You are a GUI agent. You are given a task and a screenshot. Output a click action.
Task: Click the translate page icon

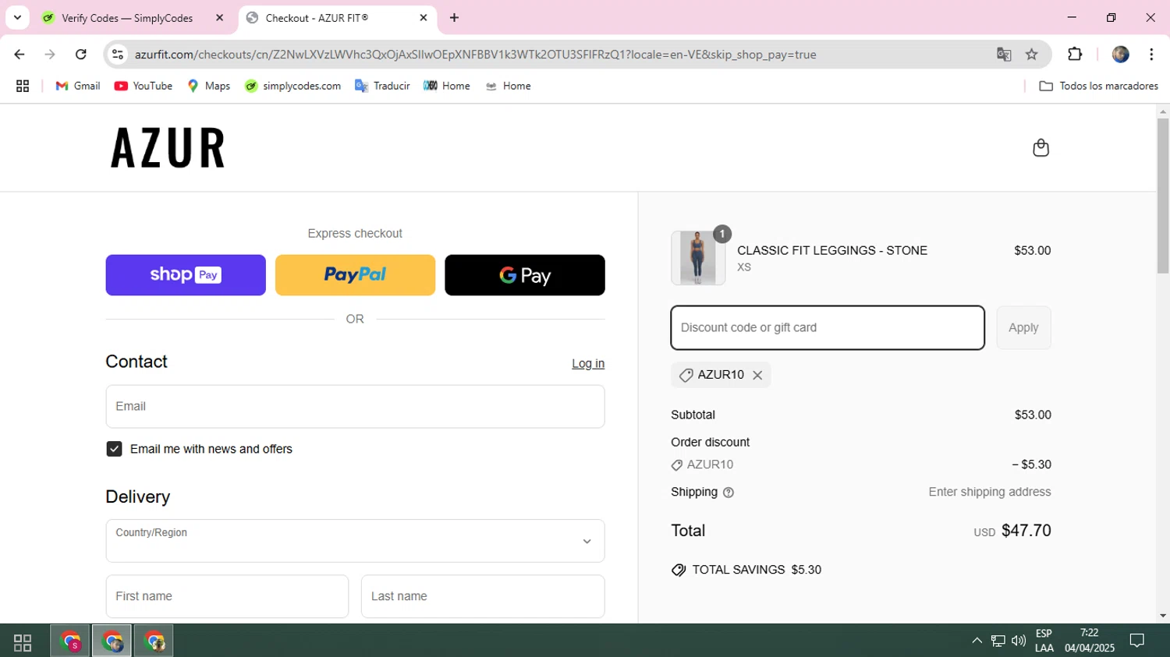coord(1004,55)
